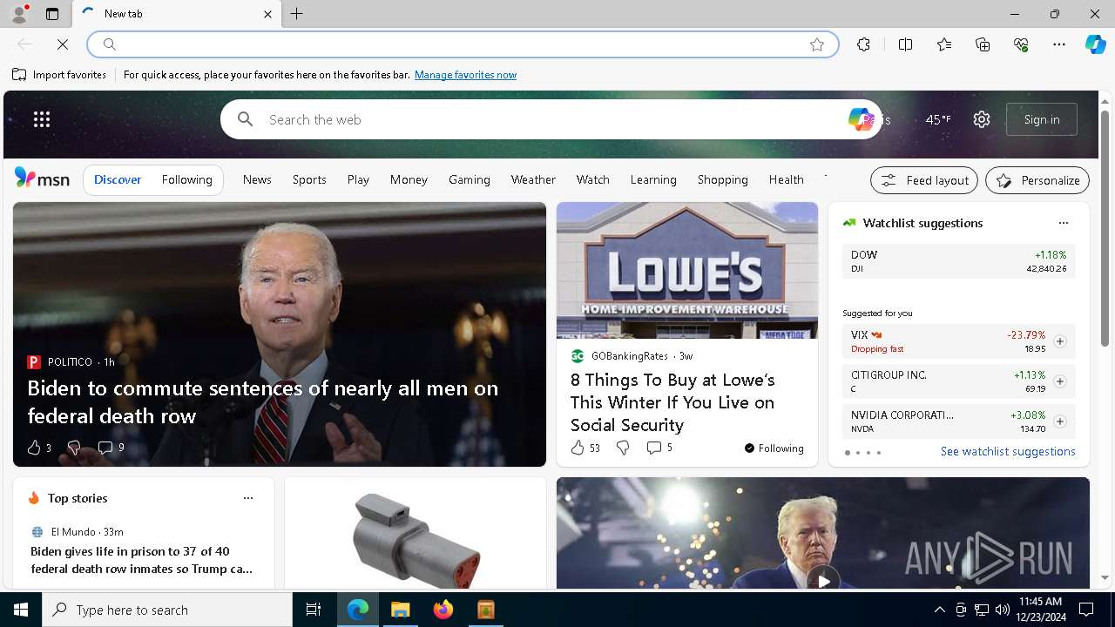This screenshot has width=1115, height=627.
Task: Open the MSN apps grid launcher
Action: tap(42, 119)
